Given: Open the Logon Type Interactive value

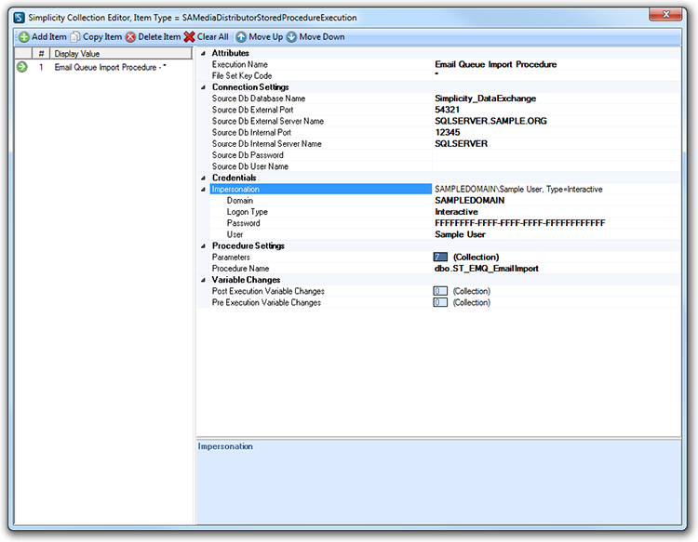Looking at the screenshot, I should 557,212.
